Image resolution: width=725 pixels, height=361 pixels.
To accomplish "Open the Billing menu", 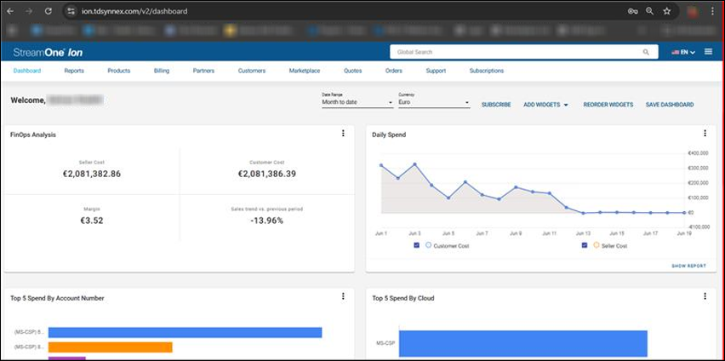I will [x=162, y=71].
